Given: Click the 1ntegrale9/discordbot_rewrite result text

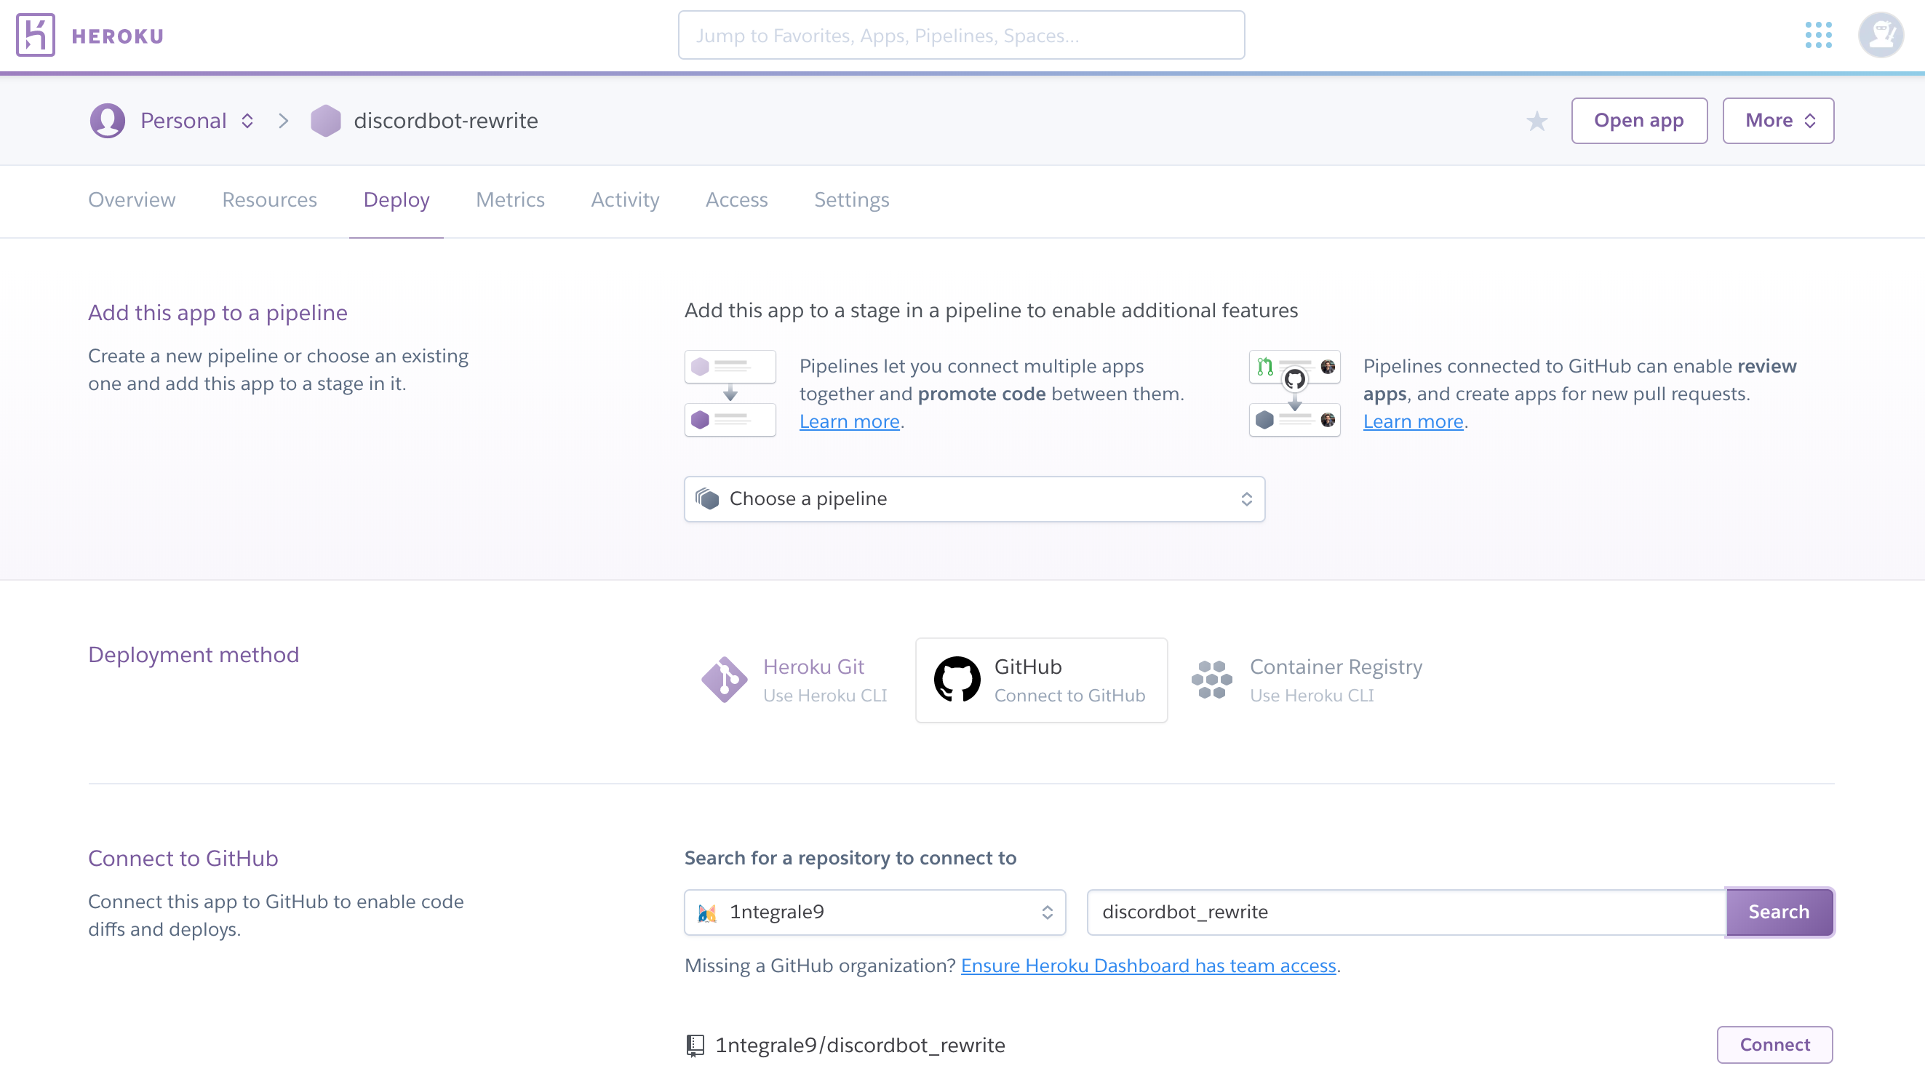Looking at the screenshot, I should (860, 1045).
